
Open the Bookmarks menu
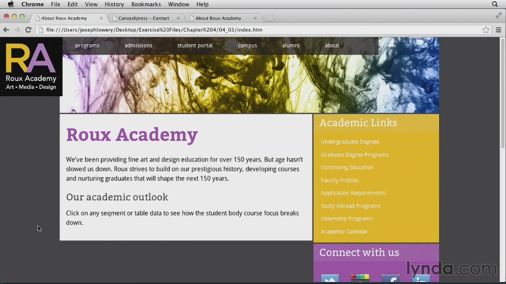pos(146,4)
